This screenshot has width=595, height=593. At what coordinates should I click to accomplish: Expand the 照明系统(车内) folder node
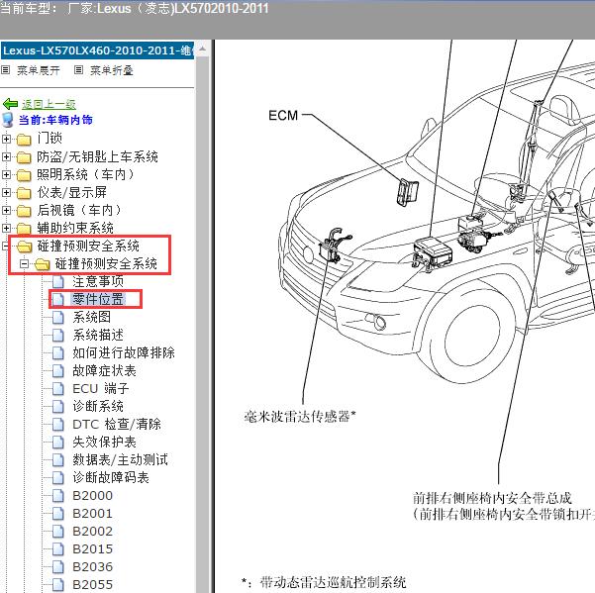6,174
